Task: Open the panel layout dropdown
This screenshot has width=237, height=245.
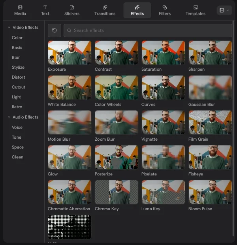Action: 224,10
